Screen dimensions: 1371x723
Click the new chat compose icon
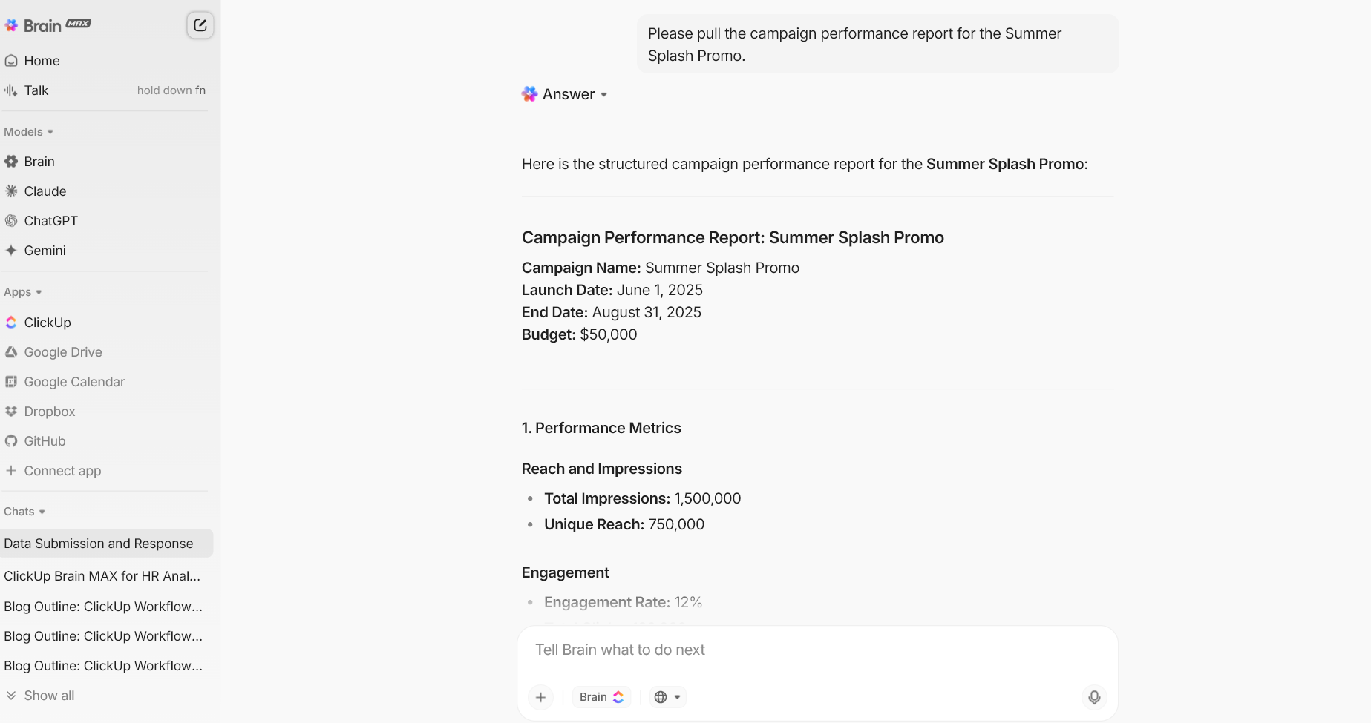tap(200, 25)
